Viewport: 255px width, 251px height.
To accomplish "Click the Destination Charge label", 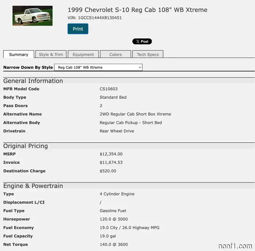I will (24, 171).
